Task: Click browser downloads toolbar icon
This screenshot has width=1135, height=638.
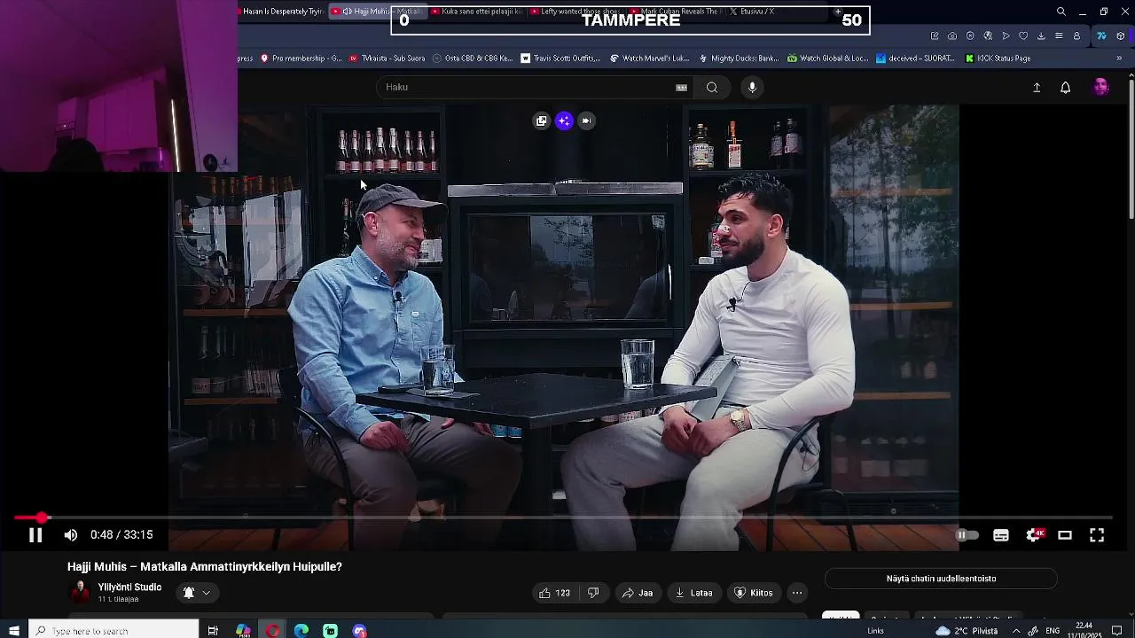Action: point(1041,36)
